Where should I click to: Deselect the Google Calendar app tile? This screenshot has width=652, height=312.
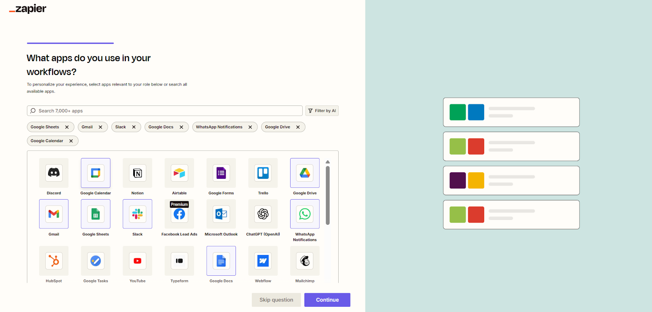coord(95,173)
